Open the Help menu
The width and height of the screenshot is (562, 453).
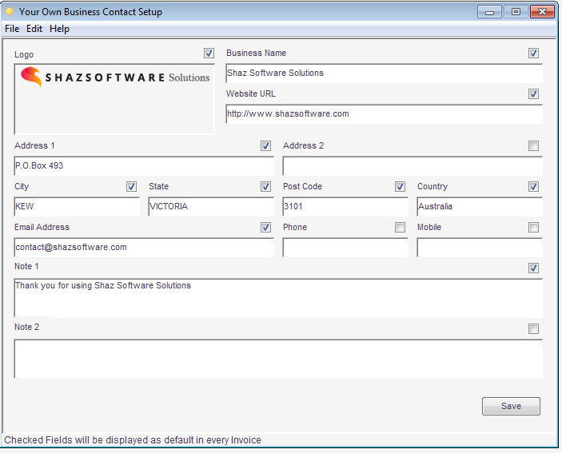pos(59,29)
